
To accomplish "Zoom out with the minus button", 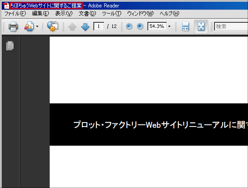I will pyautogui.click(x=129, y=26).
